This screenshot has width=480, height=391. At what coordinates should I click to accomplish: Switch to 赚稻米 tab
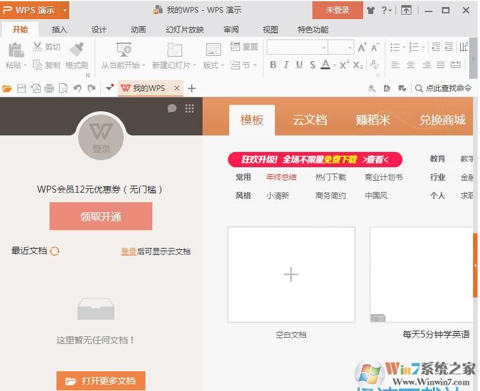pos(373,120)
